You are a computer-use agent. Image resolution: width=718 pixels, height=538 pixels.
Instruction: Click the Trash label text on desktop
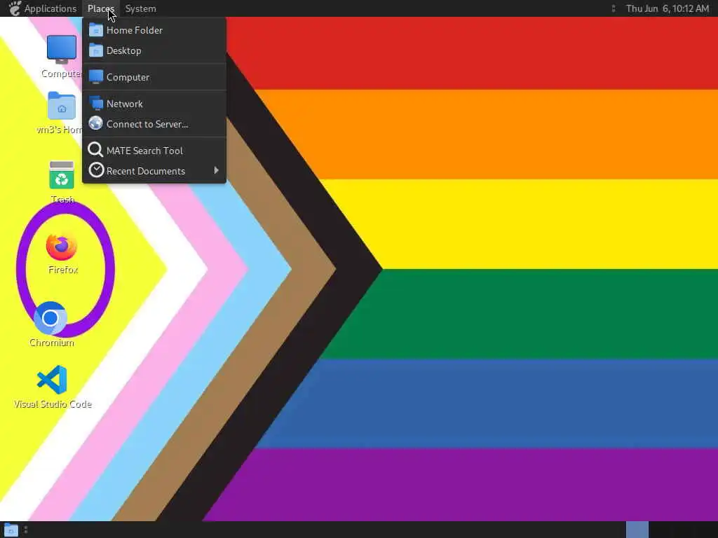coord(62,200)
